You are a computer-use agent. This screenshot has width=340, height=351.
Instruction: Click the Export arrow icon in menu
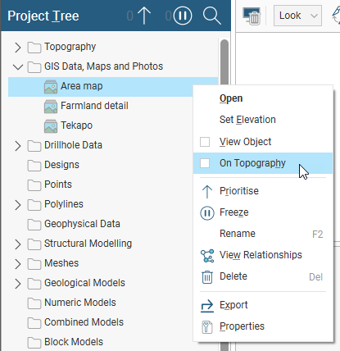coord(207,306)
